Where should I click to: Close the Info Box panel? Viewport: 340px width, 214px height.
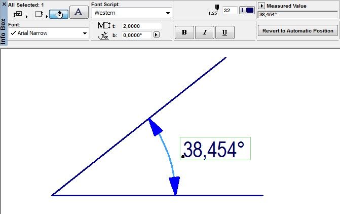[x=4, y=4]
